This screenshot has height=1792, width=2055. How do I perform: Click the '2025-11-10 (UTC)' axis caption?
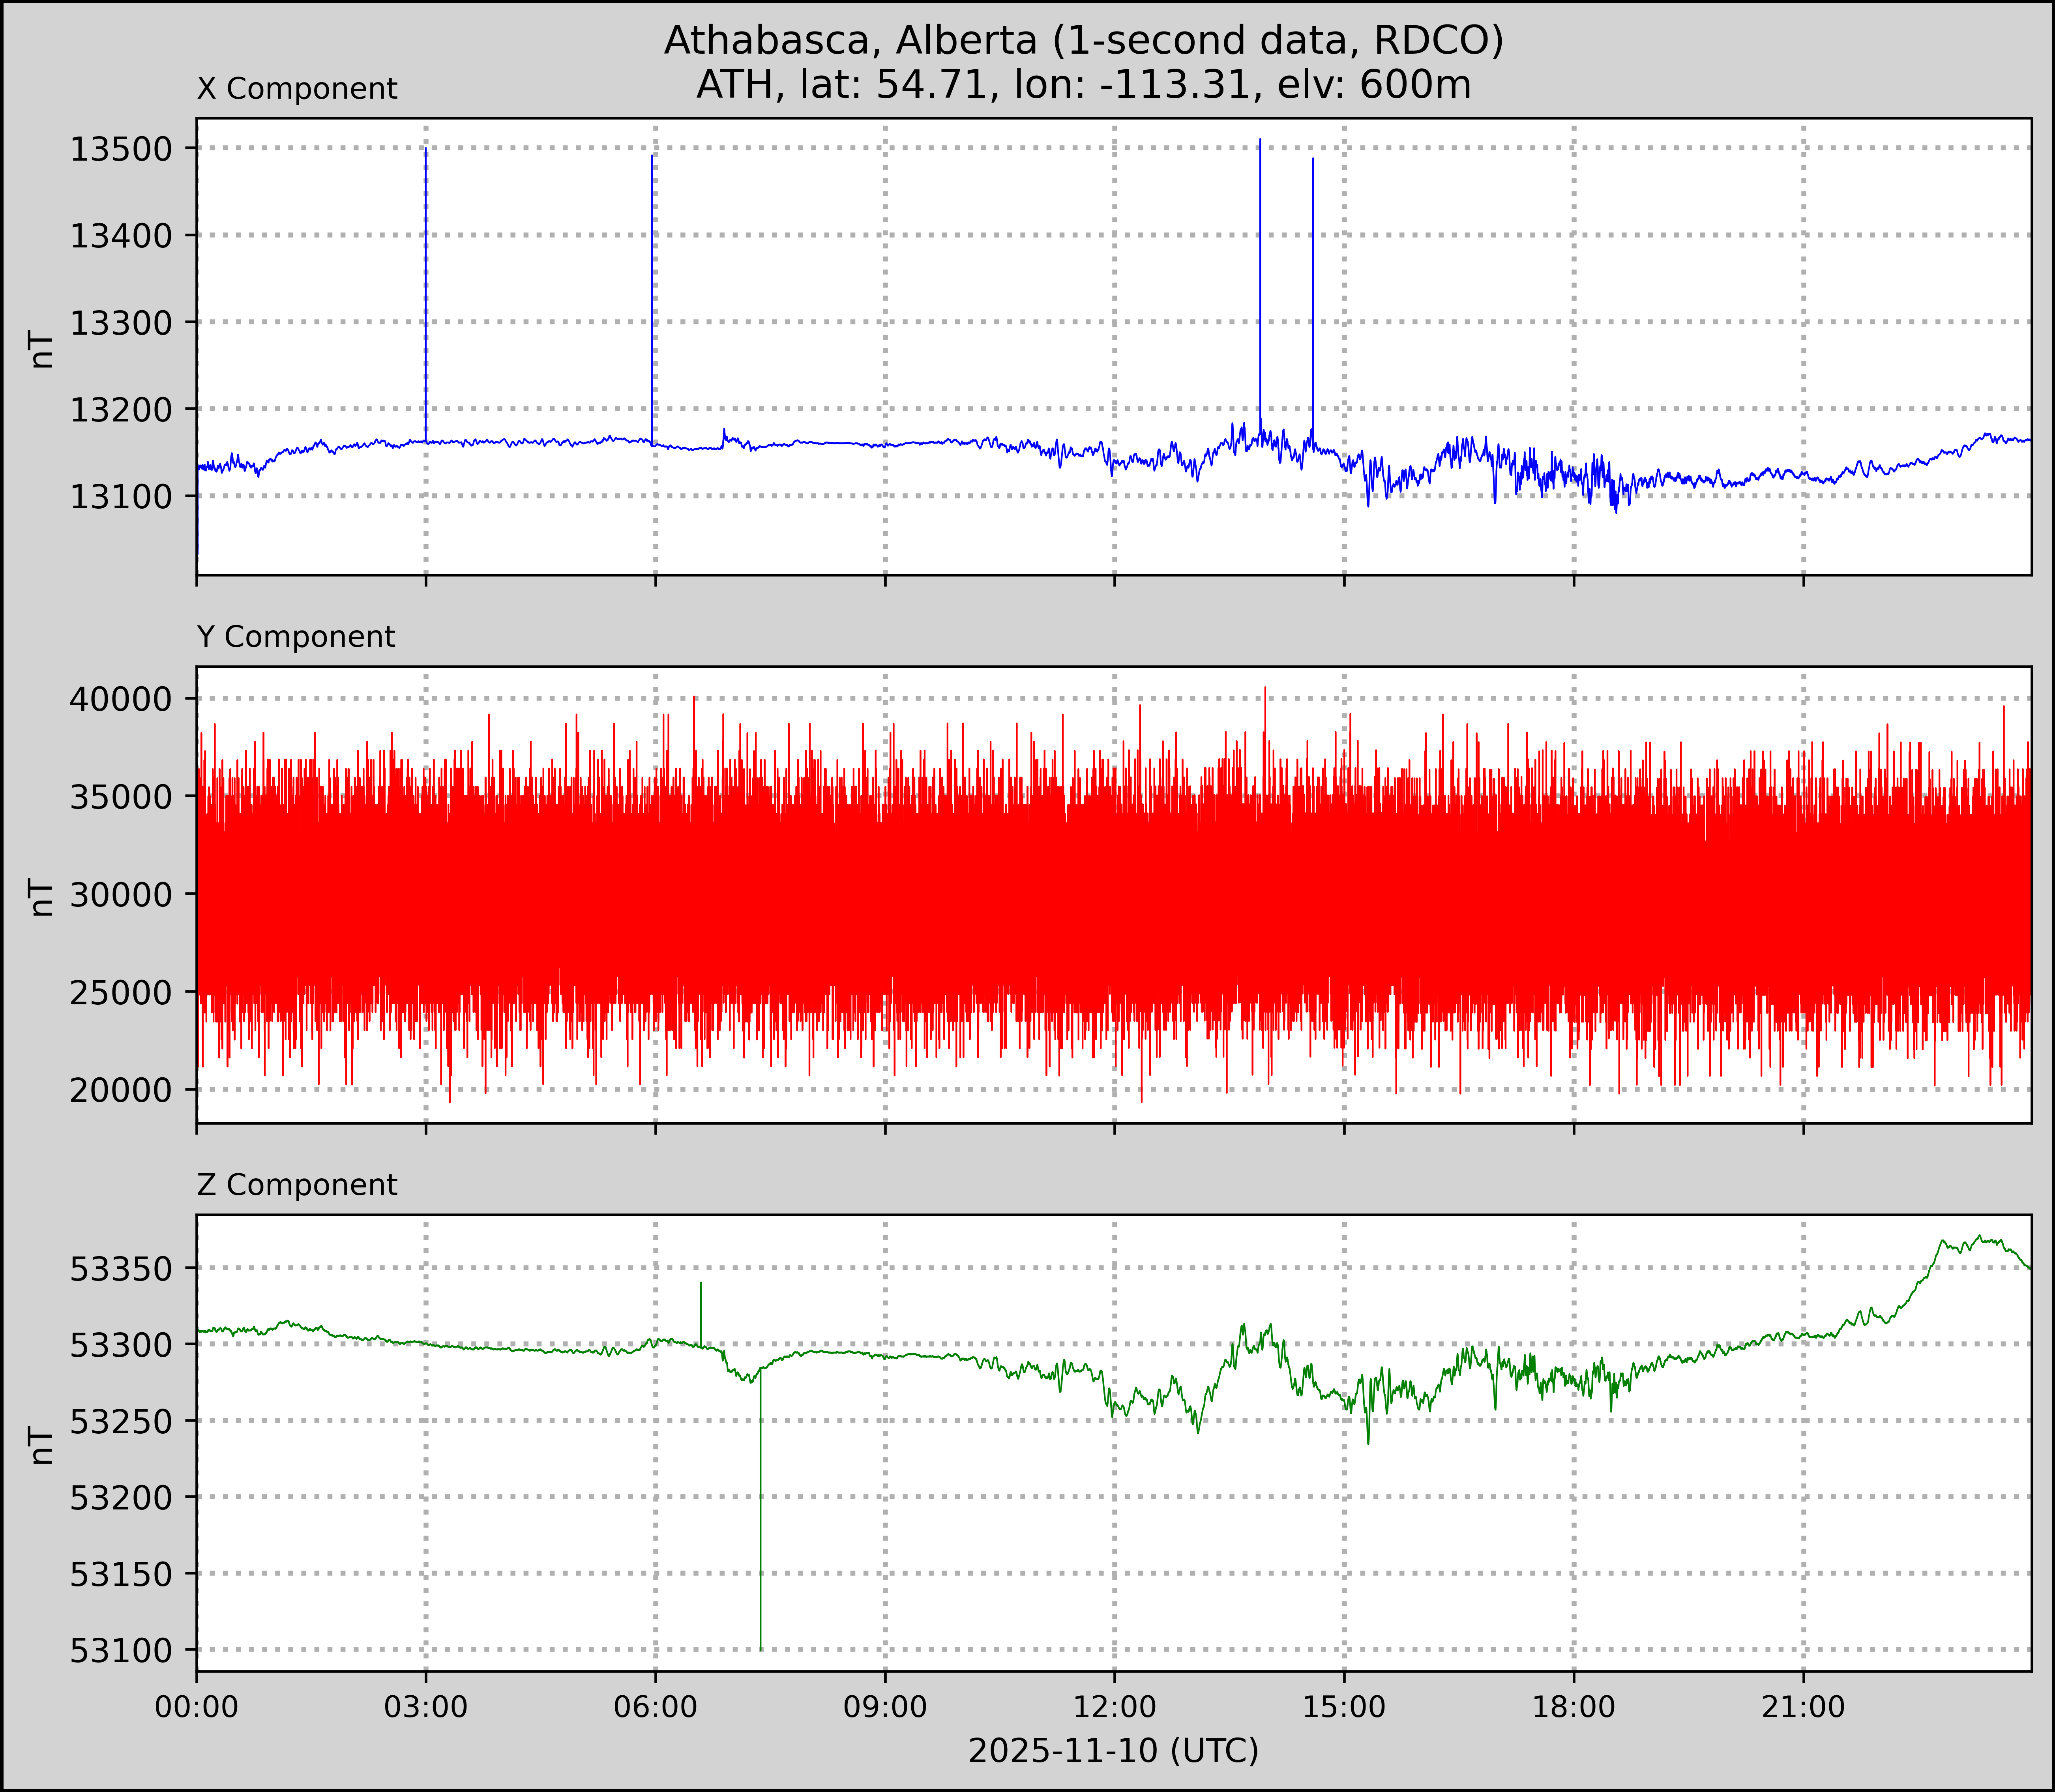click(x=1113, y=1750)
